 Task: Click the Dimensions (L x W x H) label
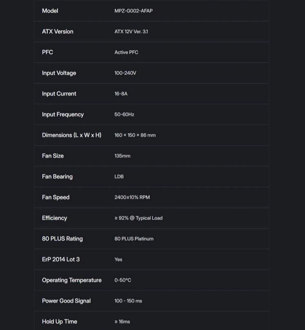pyautogui.click(x=71, y=135)
